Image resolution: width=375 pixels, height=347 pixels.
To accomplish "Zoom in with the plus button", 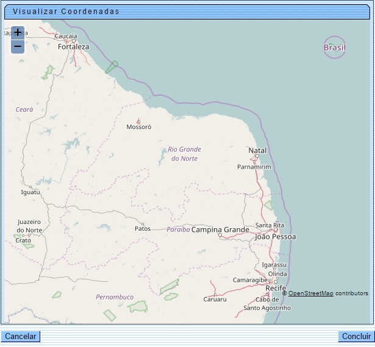I will 18,33.
